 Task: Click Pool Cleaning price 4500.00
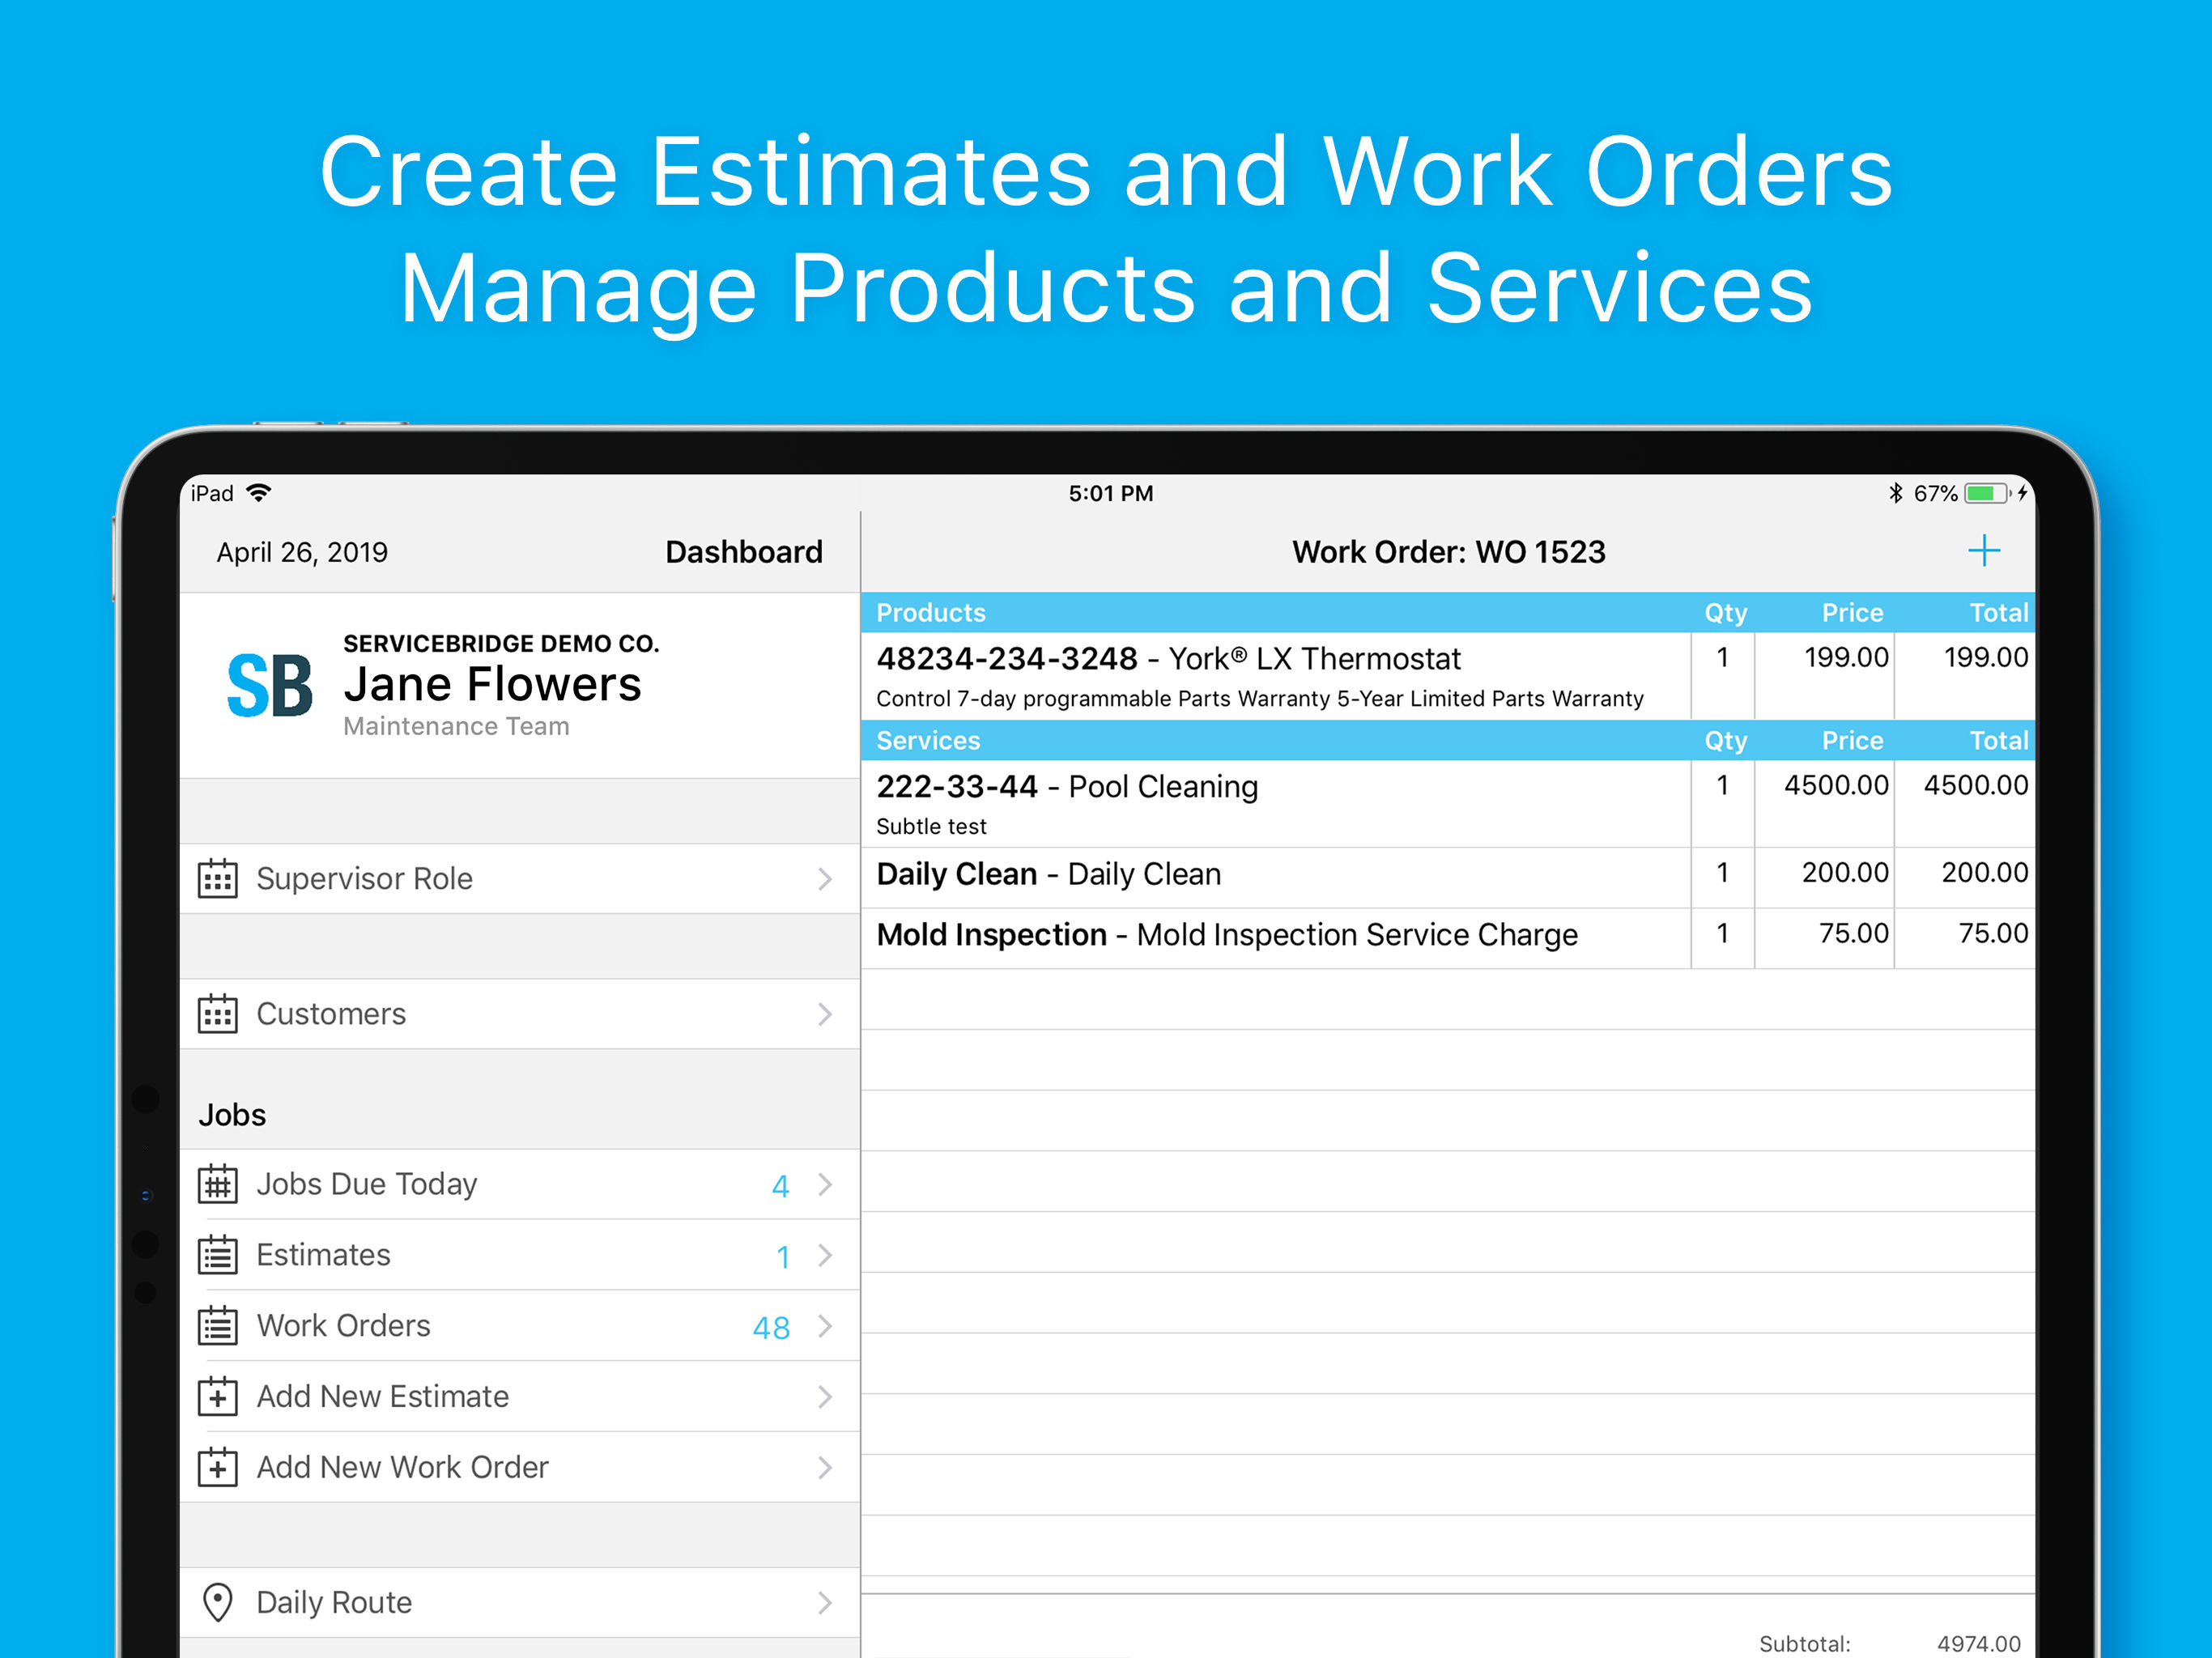click(1836, 786)
